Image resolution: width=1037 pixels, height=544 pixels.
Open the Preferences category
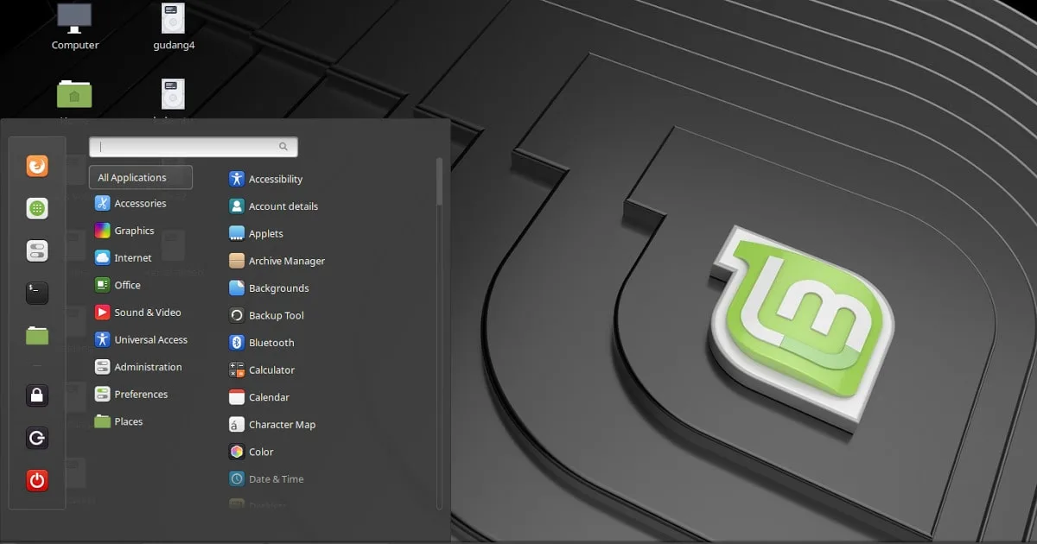[x=141, y=395]
